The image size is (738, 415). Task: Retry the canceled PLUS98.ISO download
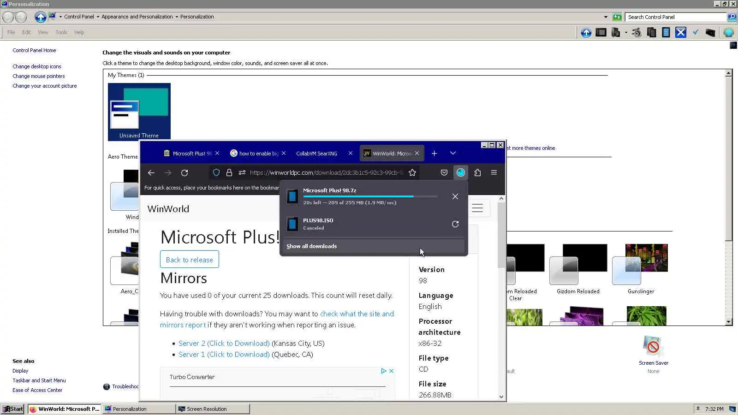click(x=455, y=224)
